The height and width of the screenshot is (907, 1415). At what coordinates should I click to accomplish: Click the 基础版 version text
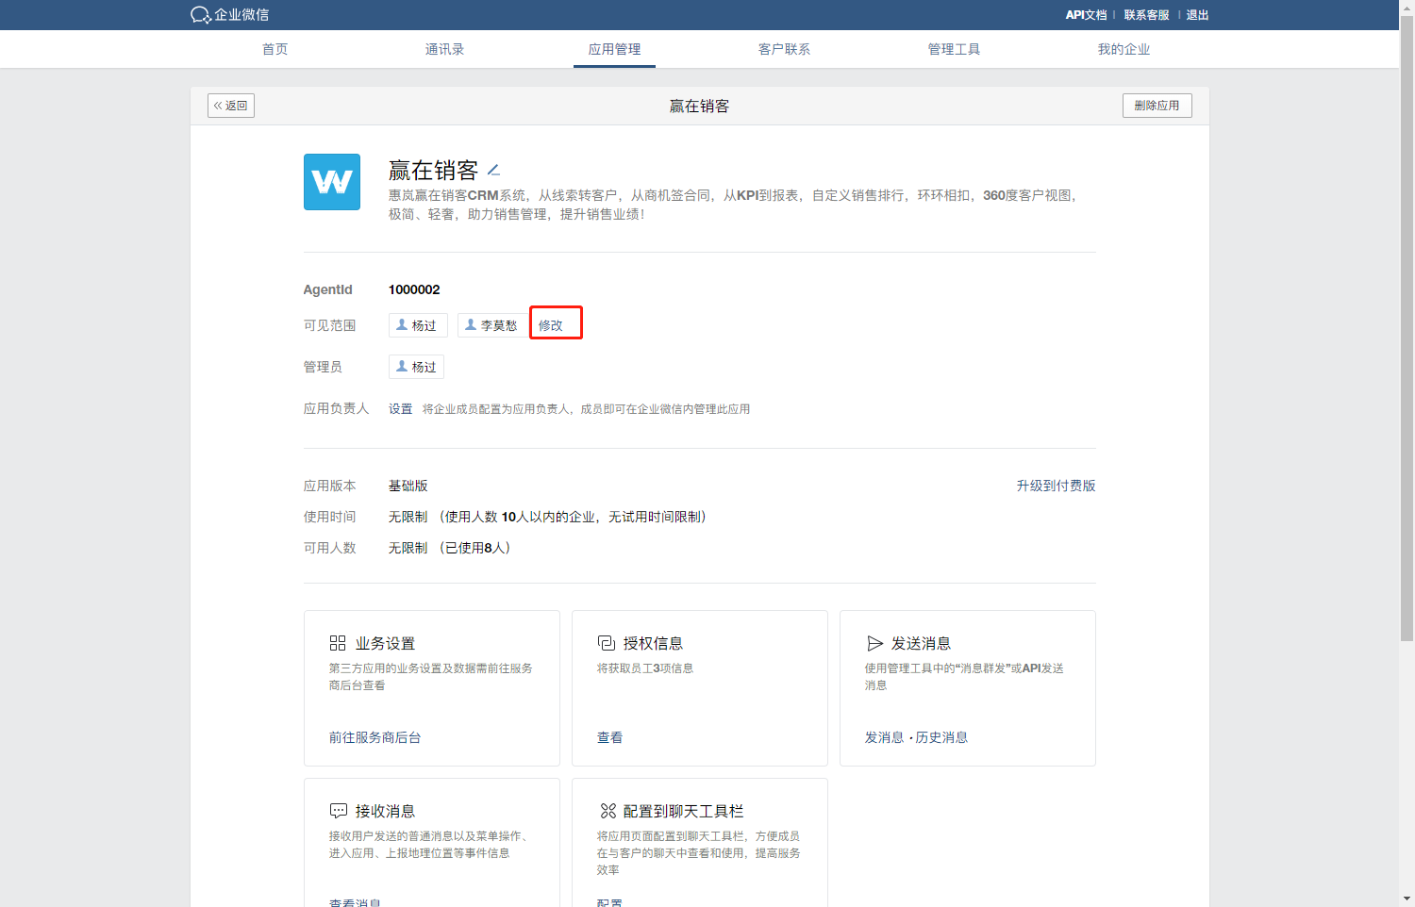pyautogui.click(x=408, y=486)
